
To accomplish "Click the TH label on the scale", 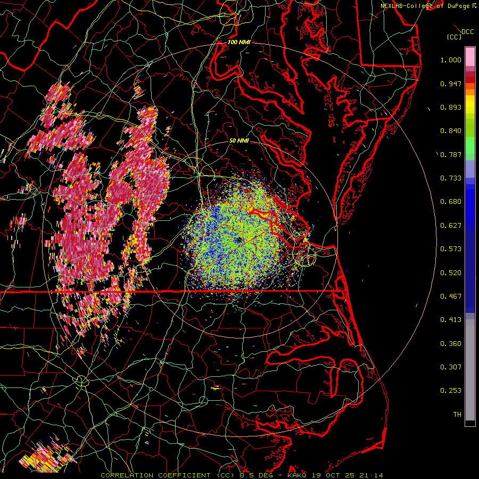I will 457,415.
